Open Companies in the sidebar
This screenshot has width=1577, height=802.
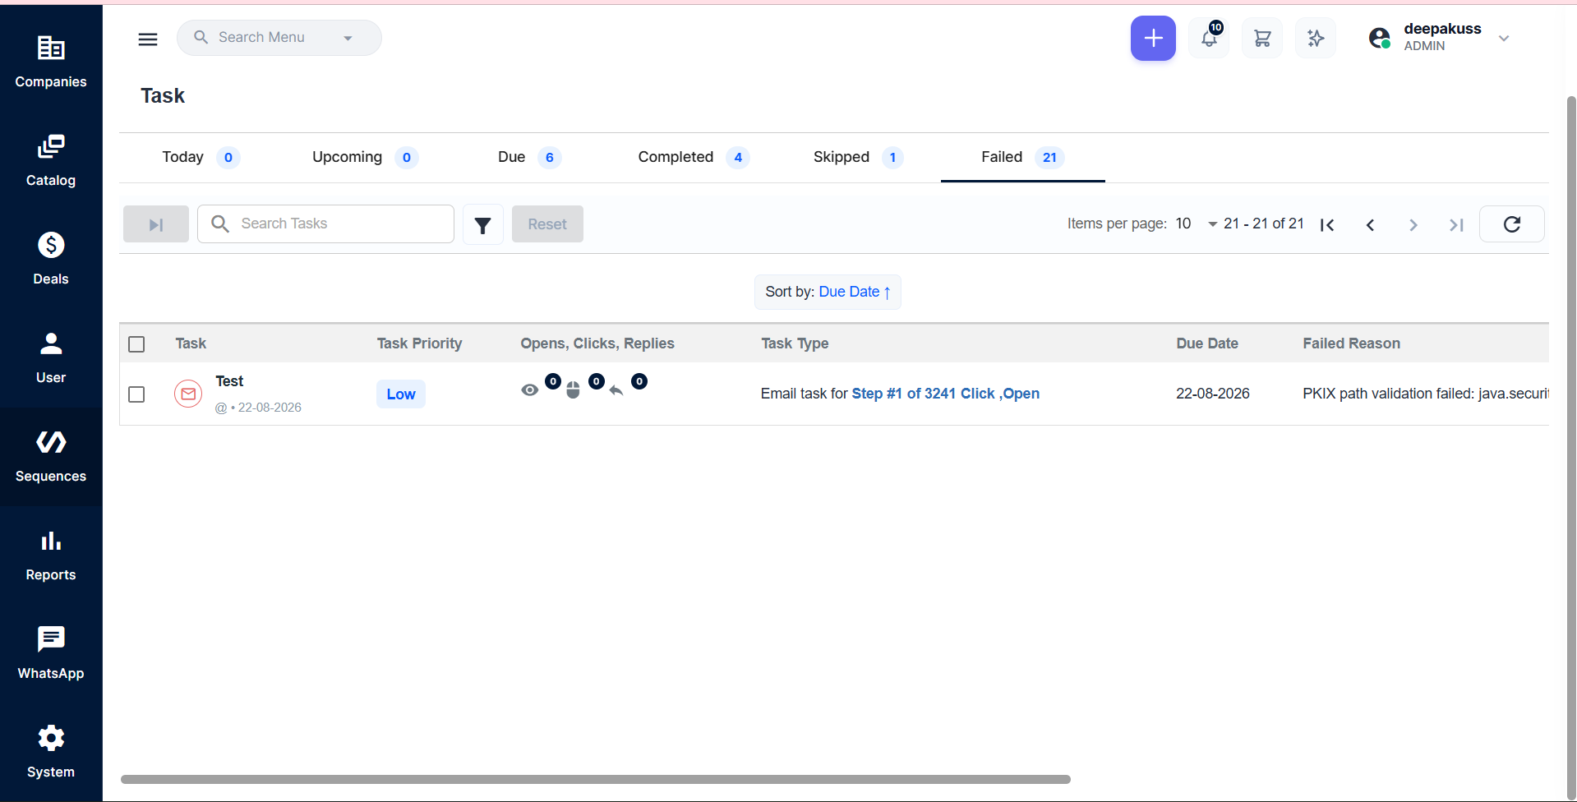[51, 62]
